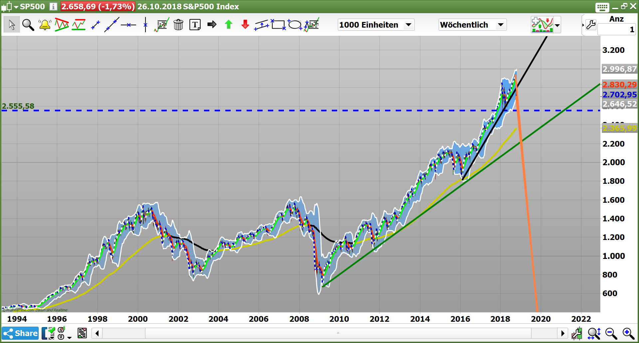
Task: Click the 1.600 level on the price axis
Action: (x=613, y=200)
